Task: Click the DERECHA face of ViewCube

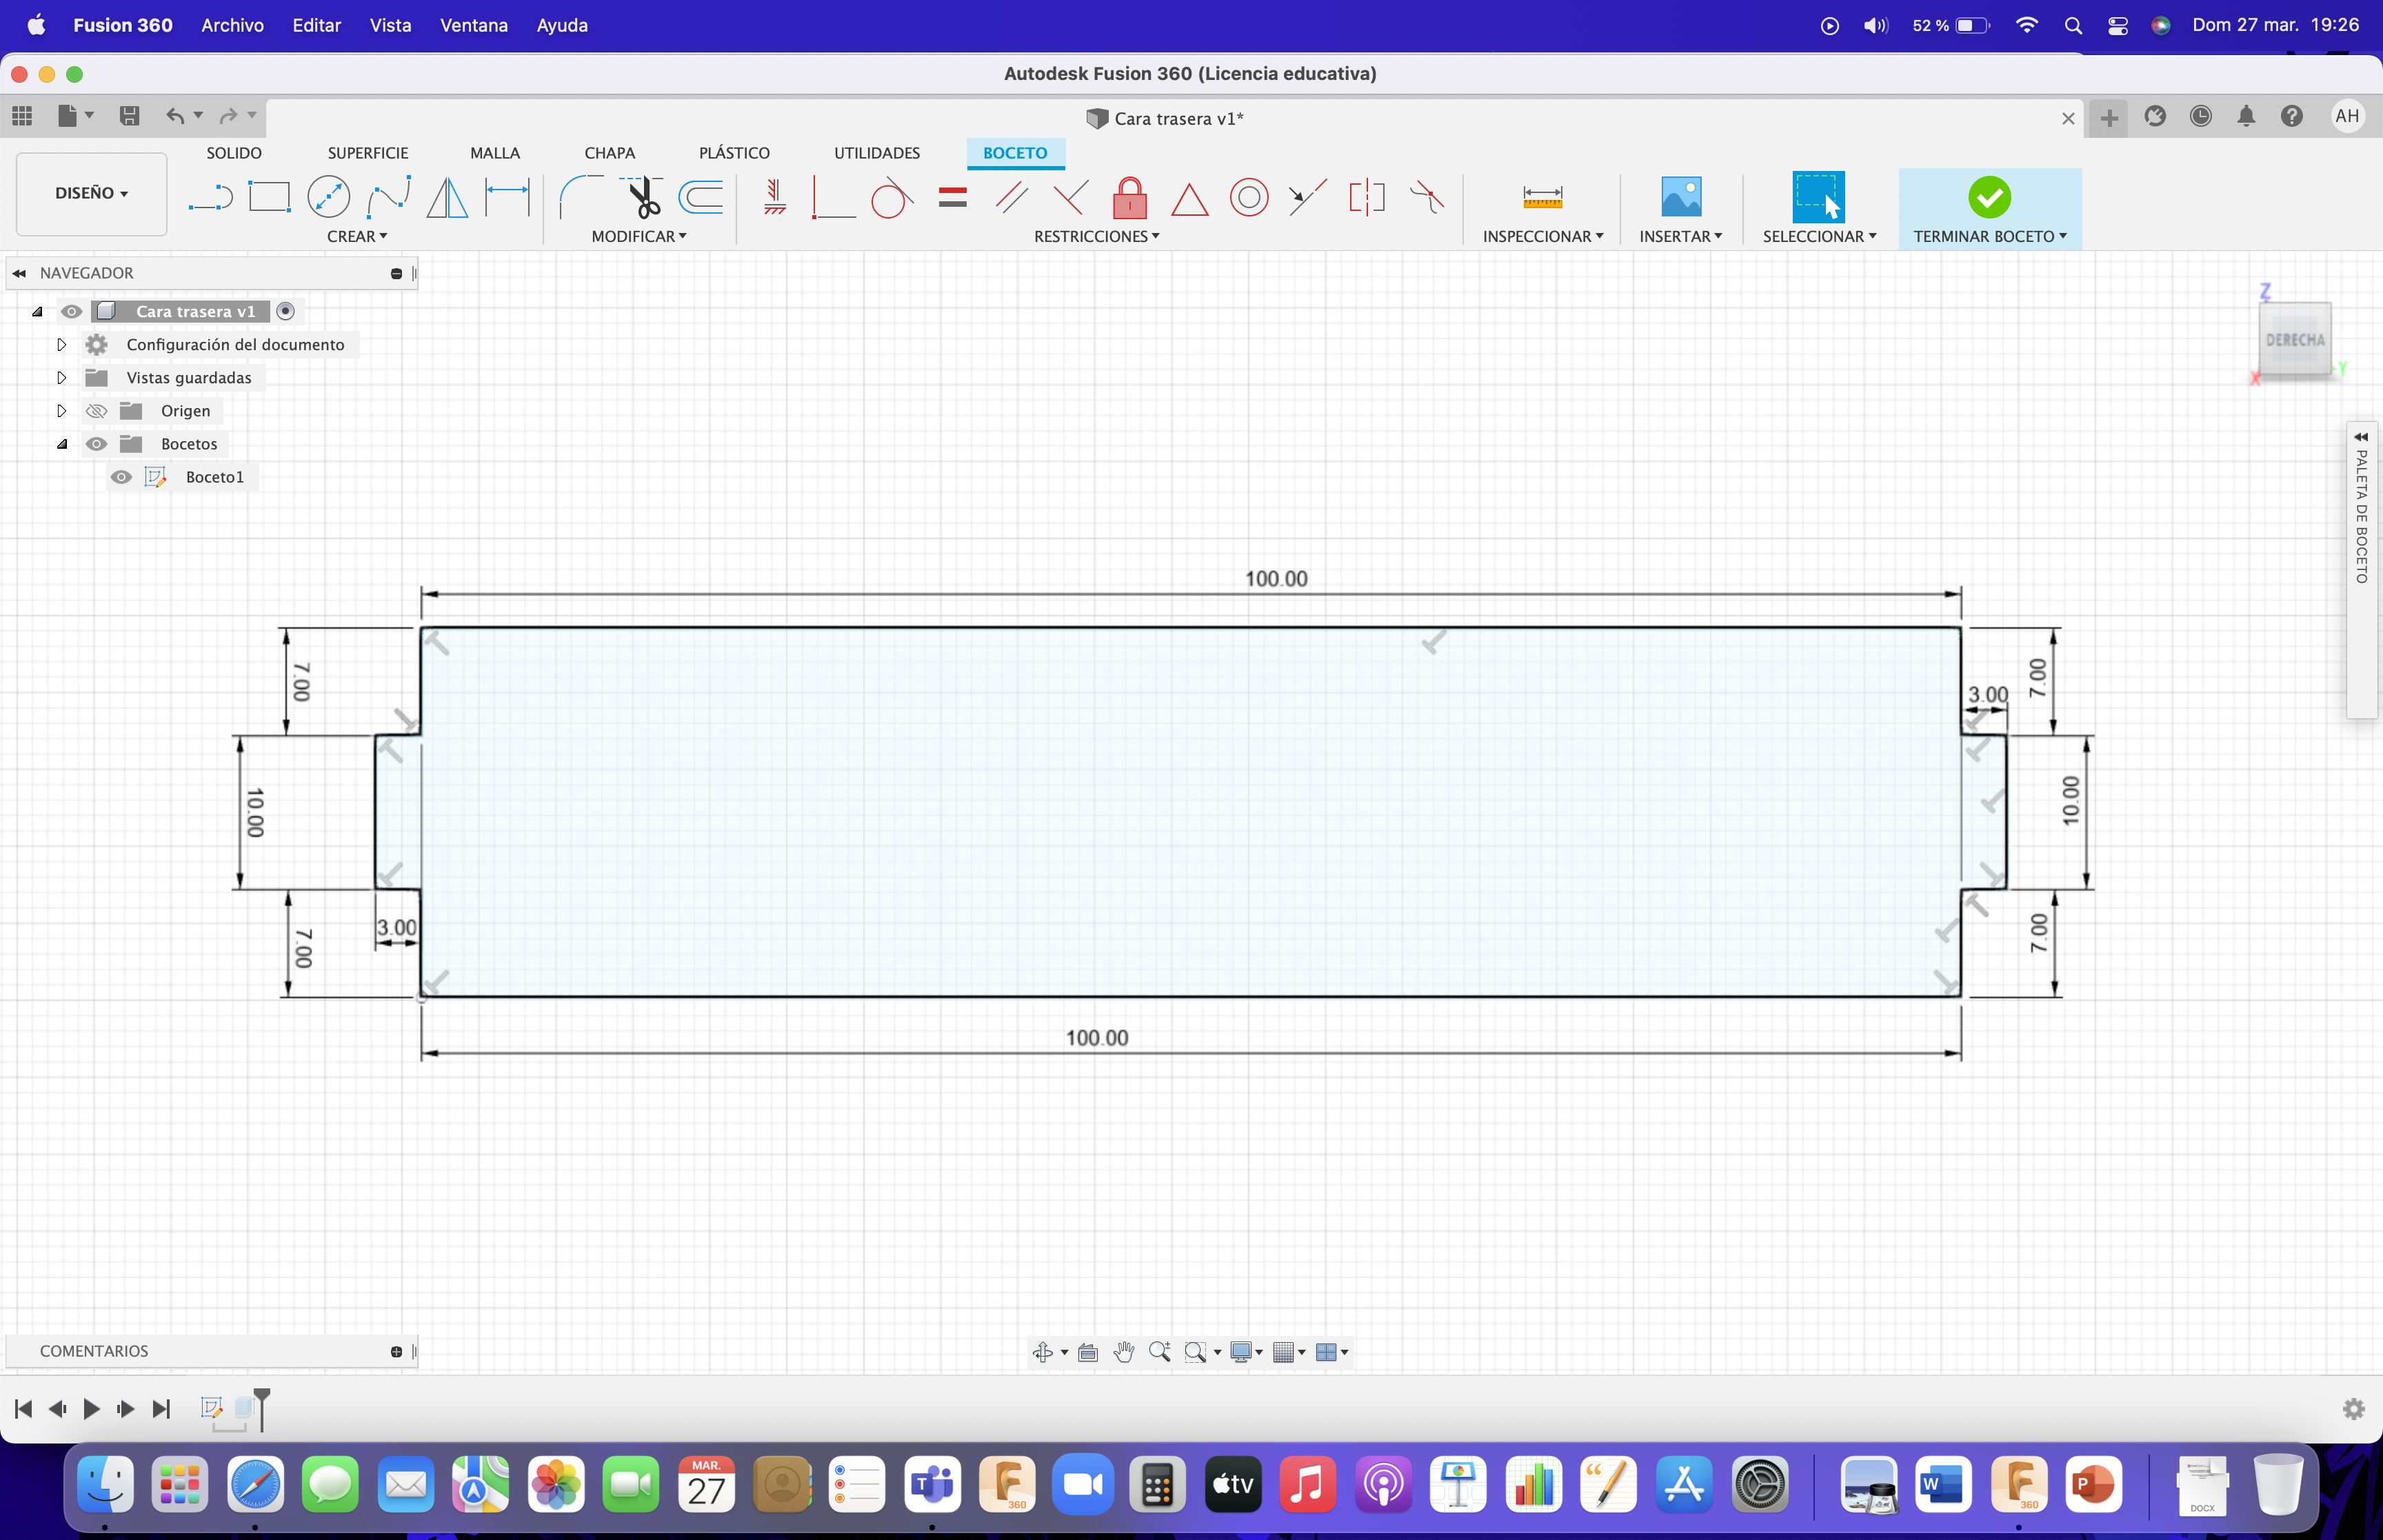Action: (2294, 339)
